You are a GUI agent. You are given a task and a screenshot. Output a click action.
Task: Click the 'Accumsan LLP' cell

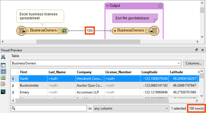(90, 92)
